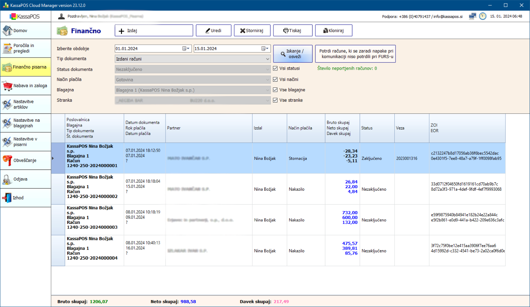Viewport: 530px width, 307px height.
Task: Expand the Tip dokumenta dropdown
Action: [268, 59]
